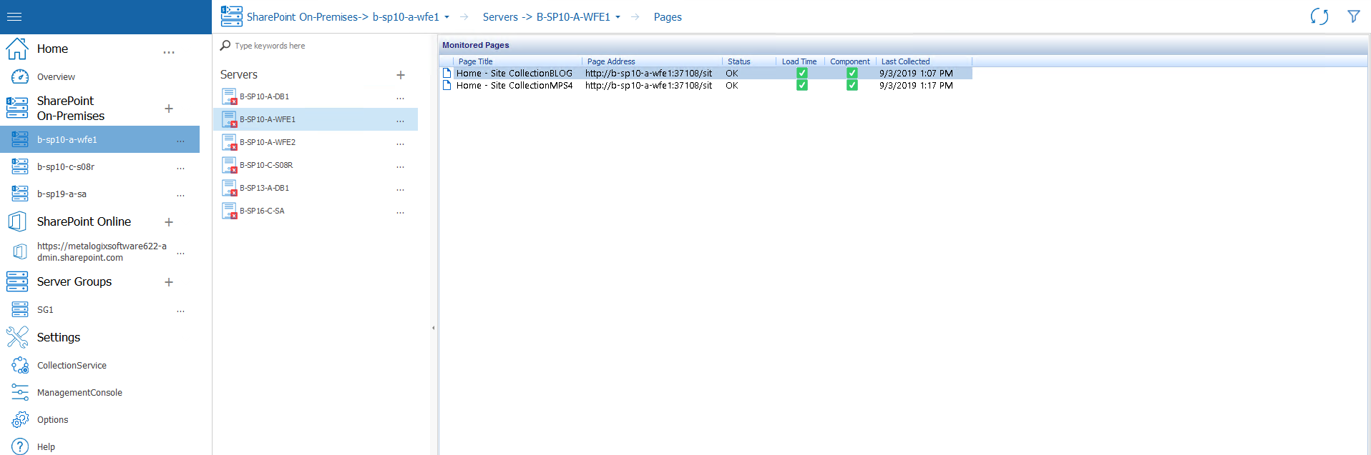Viewport: 1371px width, 455px height.
Task: Open the filter funnel icon
Action: (x=1354, y=16)
